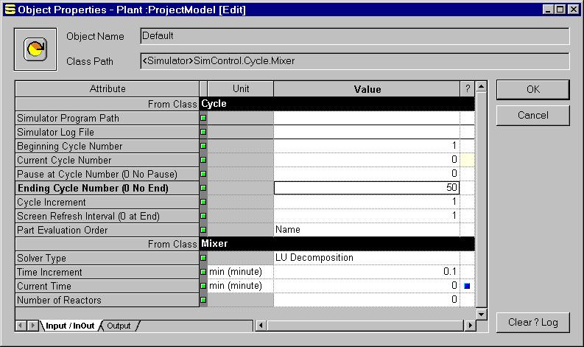This screenshot has height=347, width=584.
Task: Click the green indicator beside Solver Type
Action: pos(203,258)
